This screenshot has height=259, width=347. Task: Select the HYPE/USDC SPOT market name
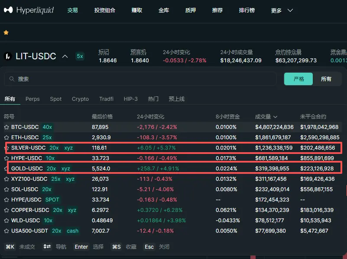pyautogui.click(x=26, y=200)
